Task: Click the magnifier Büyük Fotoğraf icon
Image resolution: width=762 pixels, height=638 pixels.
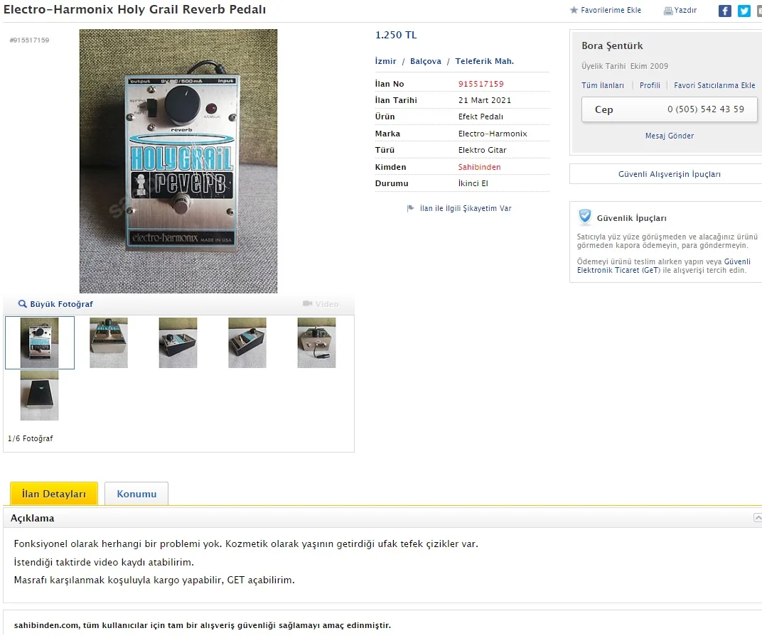Action: [x=22, y=303]
